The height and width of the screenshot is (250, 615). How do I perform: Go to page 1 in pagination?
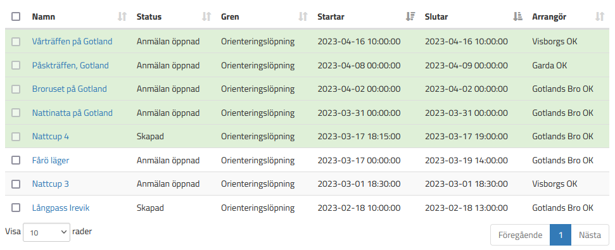(x=561, y=235)
